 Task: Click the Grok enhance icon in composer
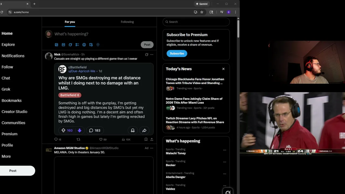click(70, 45)
